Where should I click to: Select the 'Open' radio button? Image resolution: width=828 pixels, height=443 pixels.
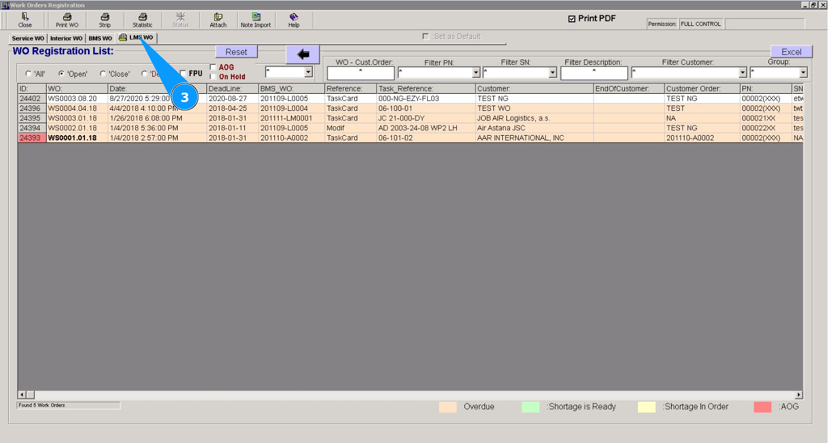[x=61, y=74]
